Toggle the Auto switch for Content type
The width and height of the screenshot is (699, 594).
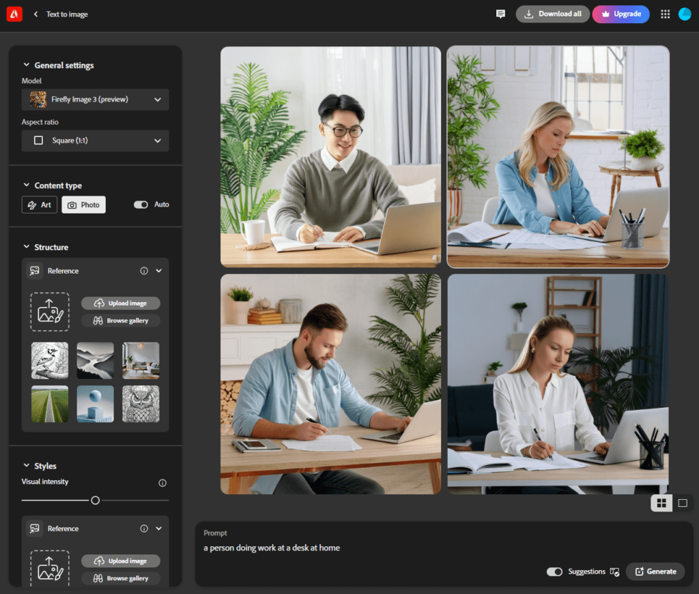click(x=139, y=204)
